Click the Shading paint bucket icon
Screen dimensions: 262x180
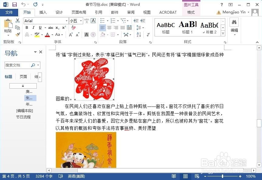[x=103, y=35]
